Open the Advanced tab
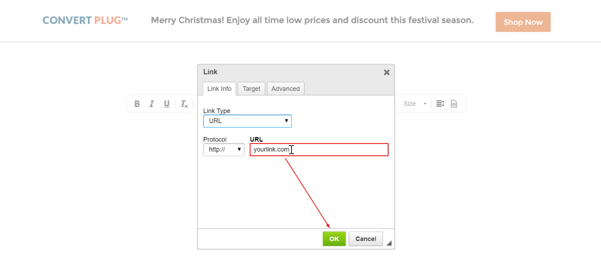601x275 pixels. [285, 88]
